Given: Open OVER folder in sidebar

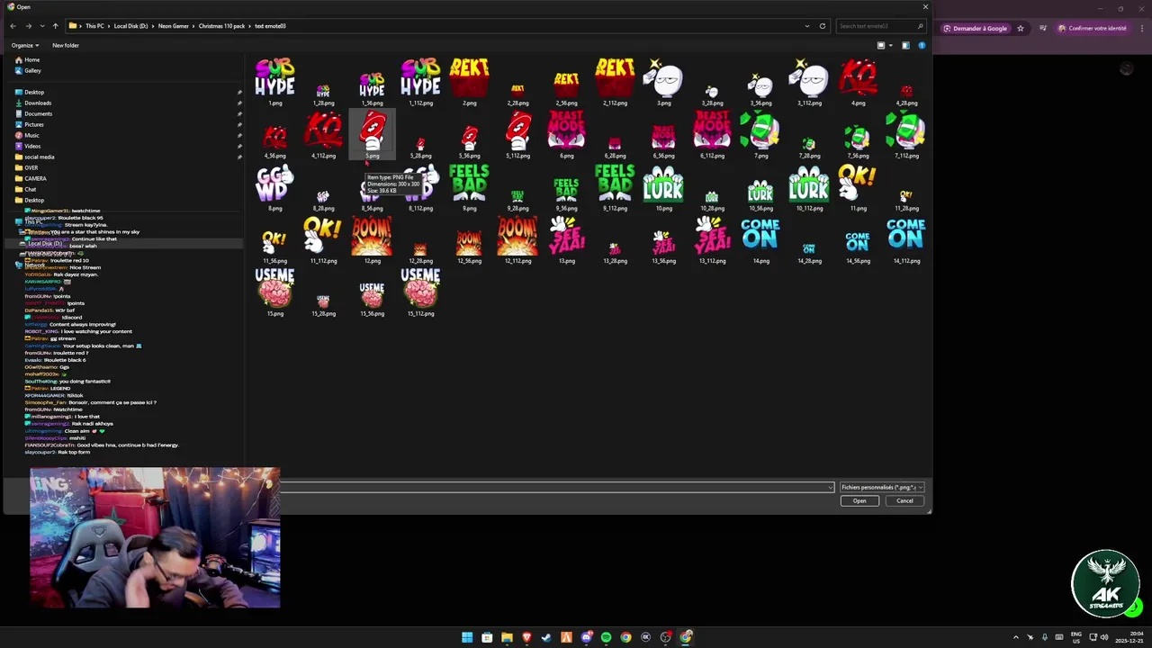Looking at the screenshot, I should point(31,167).
